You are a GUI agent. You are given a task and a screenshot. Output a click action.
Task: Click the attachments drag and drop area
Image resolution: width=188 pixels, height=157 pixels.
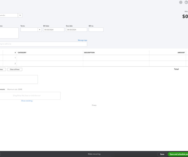[30, 96]
